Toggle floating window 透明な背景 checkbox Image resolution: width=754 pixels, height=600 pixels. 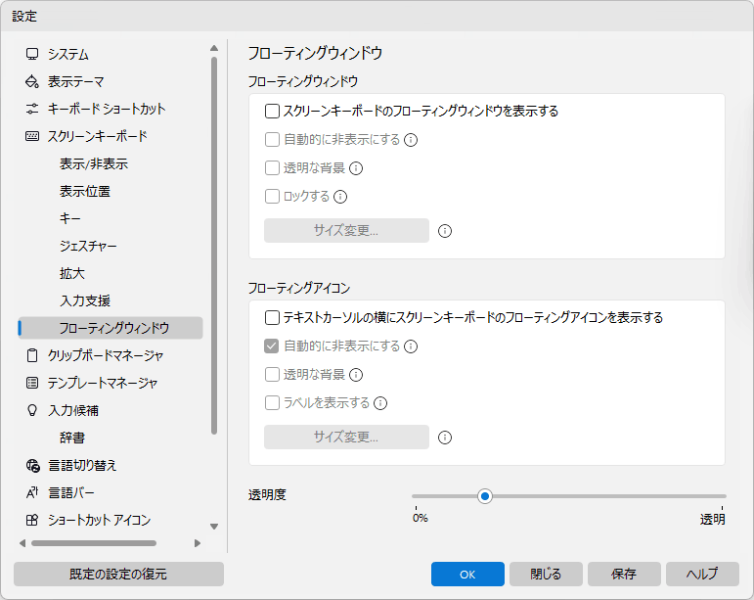272,168
